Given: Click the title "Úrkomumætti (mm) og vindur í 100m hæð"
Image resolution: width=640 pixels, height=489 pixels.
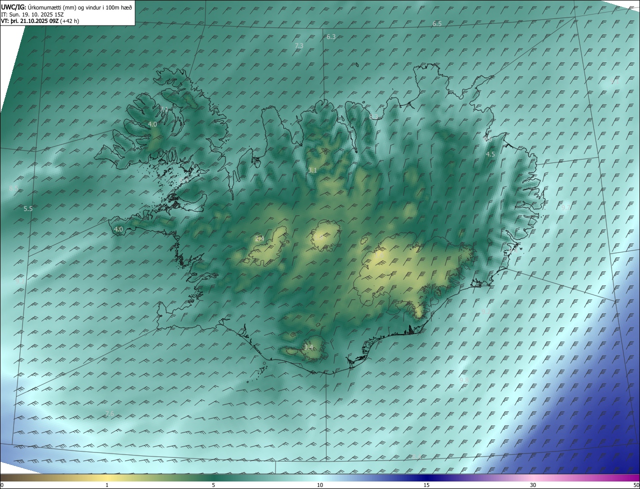Looking at the screenshot, I should [80, 7].
